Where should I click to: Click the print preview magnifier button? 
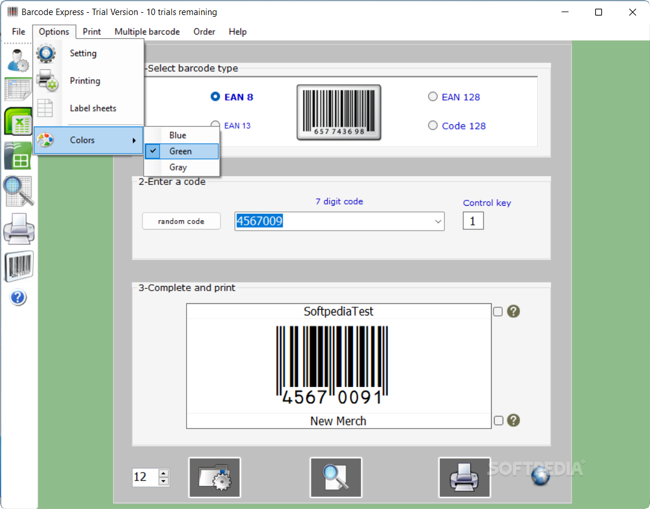[x=336, y=477]
